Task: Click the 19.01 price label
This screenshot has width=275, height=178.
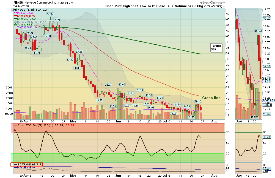Action: pos(131,93)
